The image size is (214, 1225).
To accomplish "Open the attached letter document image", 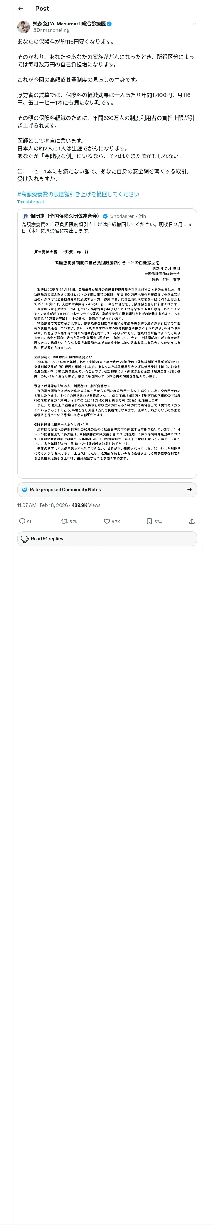I will point(107,357).
